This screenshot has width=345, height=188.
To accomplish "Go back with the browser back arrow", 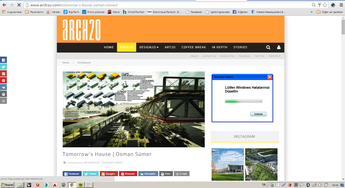I will coord(4,5).
